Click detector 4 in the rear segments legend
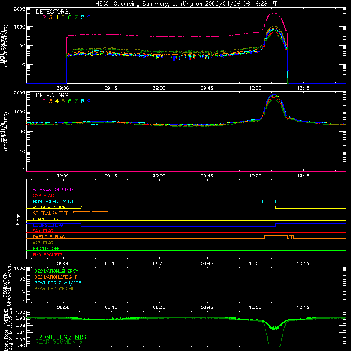Image resolution: width=351 pixels, height=351 pixels. pyautogui.click(x=57, y=101)
